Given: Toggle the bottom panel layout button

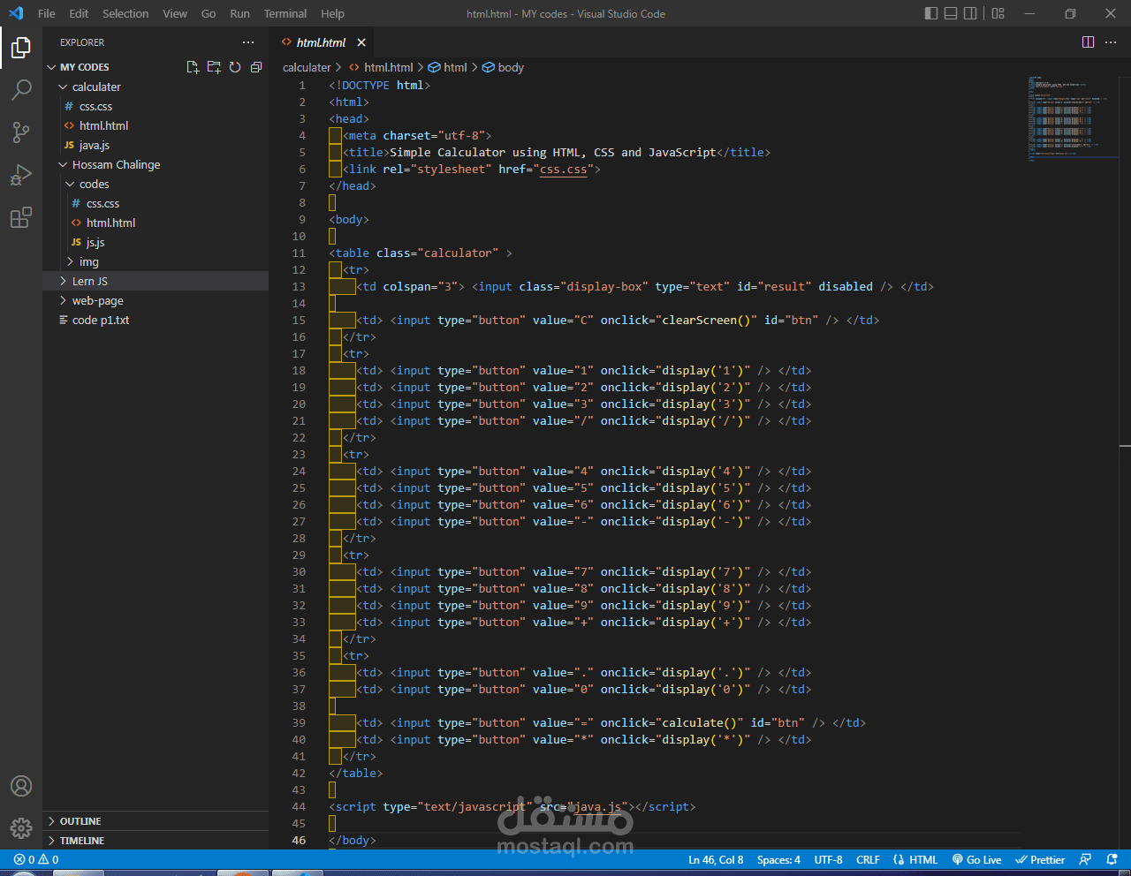Looking at the screenshot, I should tap(951, 13).
